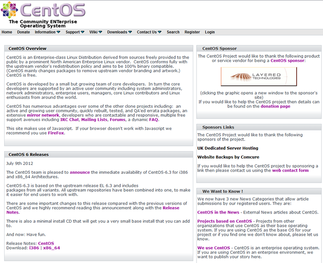Open CentOS in the News category
The width and height of the screenshot is (323, 263).
pos(218,212)
